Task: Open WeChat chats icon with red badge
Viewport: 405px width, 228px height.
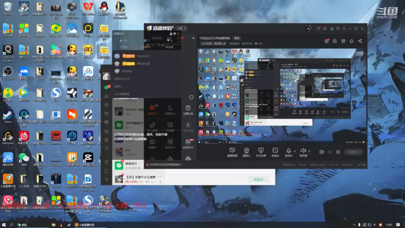Action: (107, 87)
